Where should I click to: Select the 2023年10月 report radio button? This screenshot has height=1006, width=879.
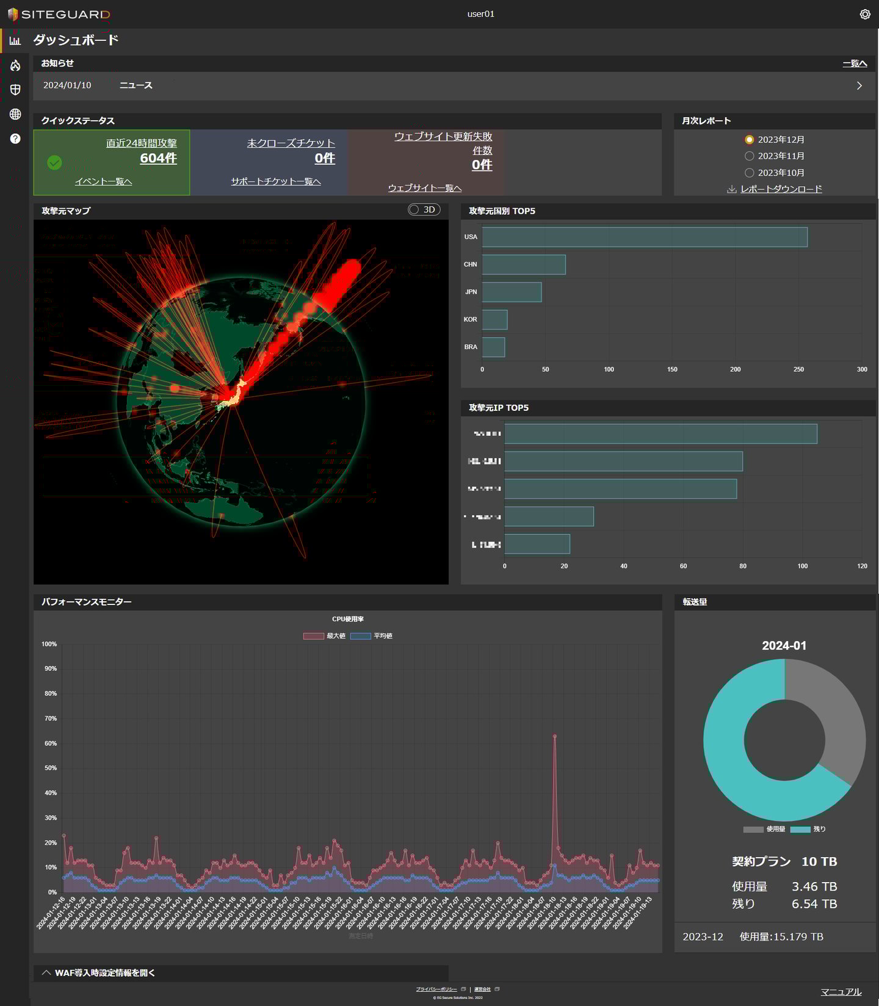click(x=750, y=173)
